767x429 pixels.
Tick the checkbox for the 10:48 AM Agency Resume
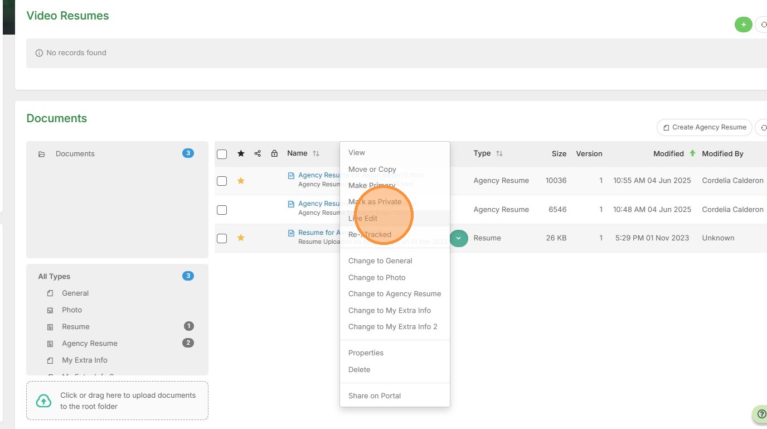222,210
